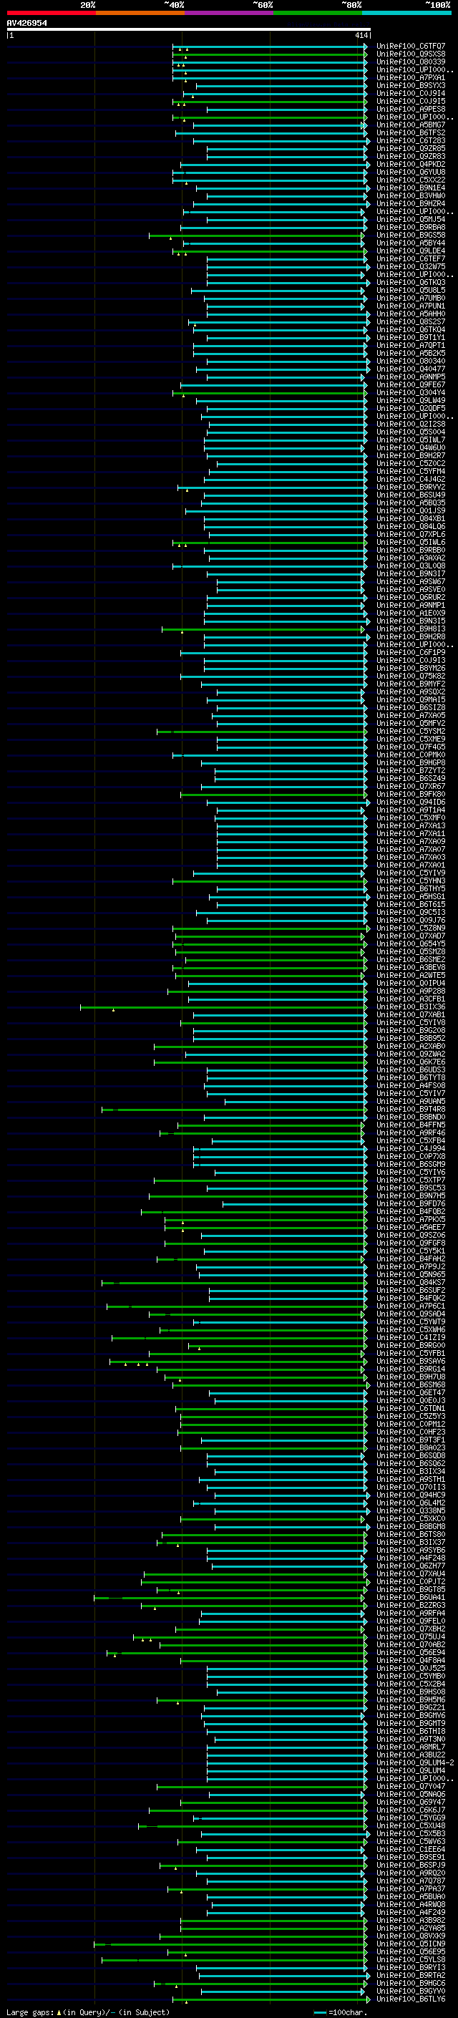Open hit UniRef100_Q4PKD2
The image size is (458, 2018).
tap(410, 165)
